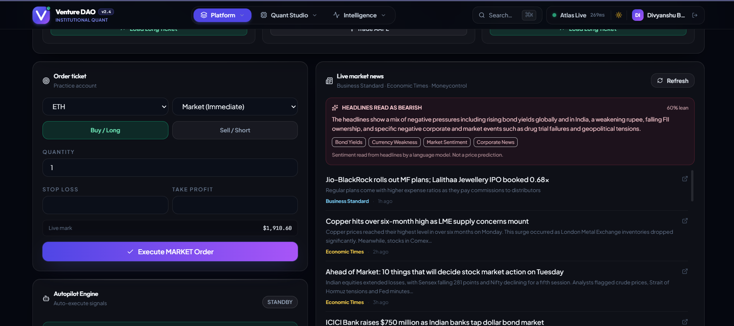Viewport: 734px width, 326px height.
Task: Click the Order ticket target icon
Action: (x=46, y=81)
